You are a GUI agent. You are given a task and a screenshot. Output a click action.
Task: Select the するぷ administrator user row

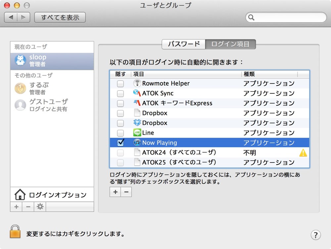pos(52,88)
